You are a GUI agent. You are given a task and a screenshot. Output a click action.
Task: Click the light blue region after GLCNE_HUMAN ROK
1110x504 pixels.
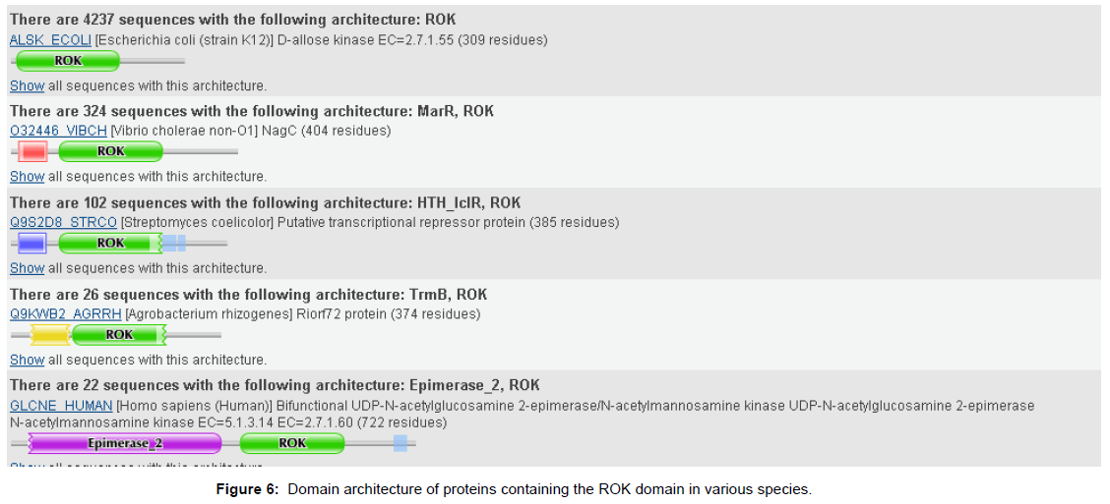pyautogui.click(x=400, y=443)
